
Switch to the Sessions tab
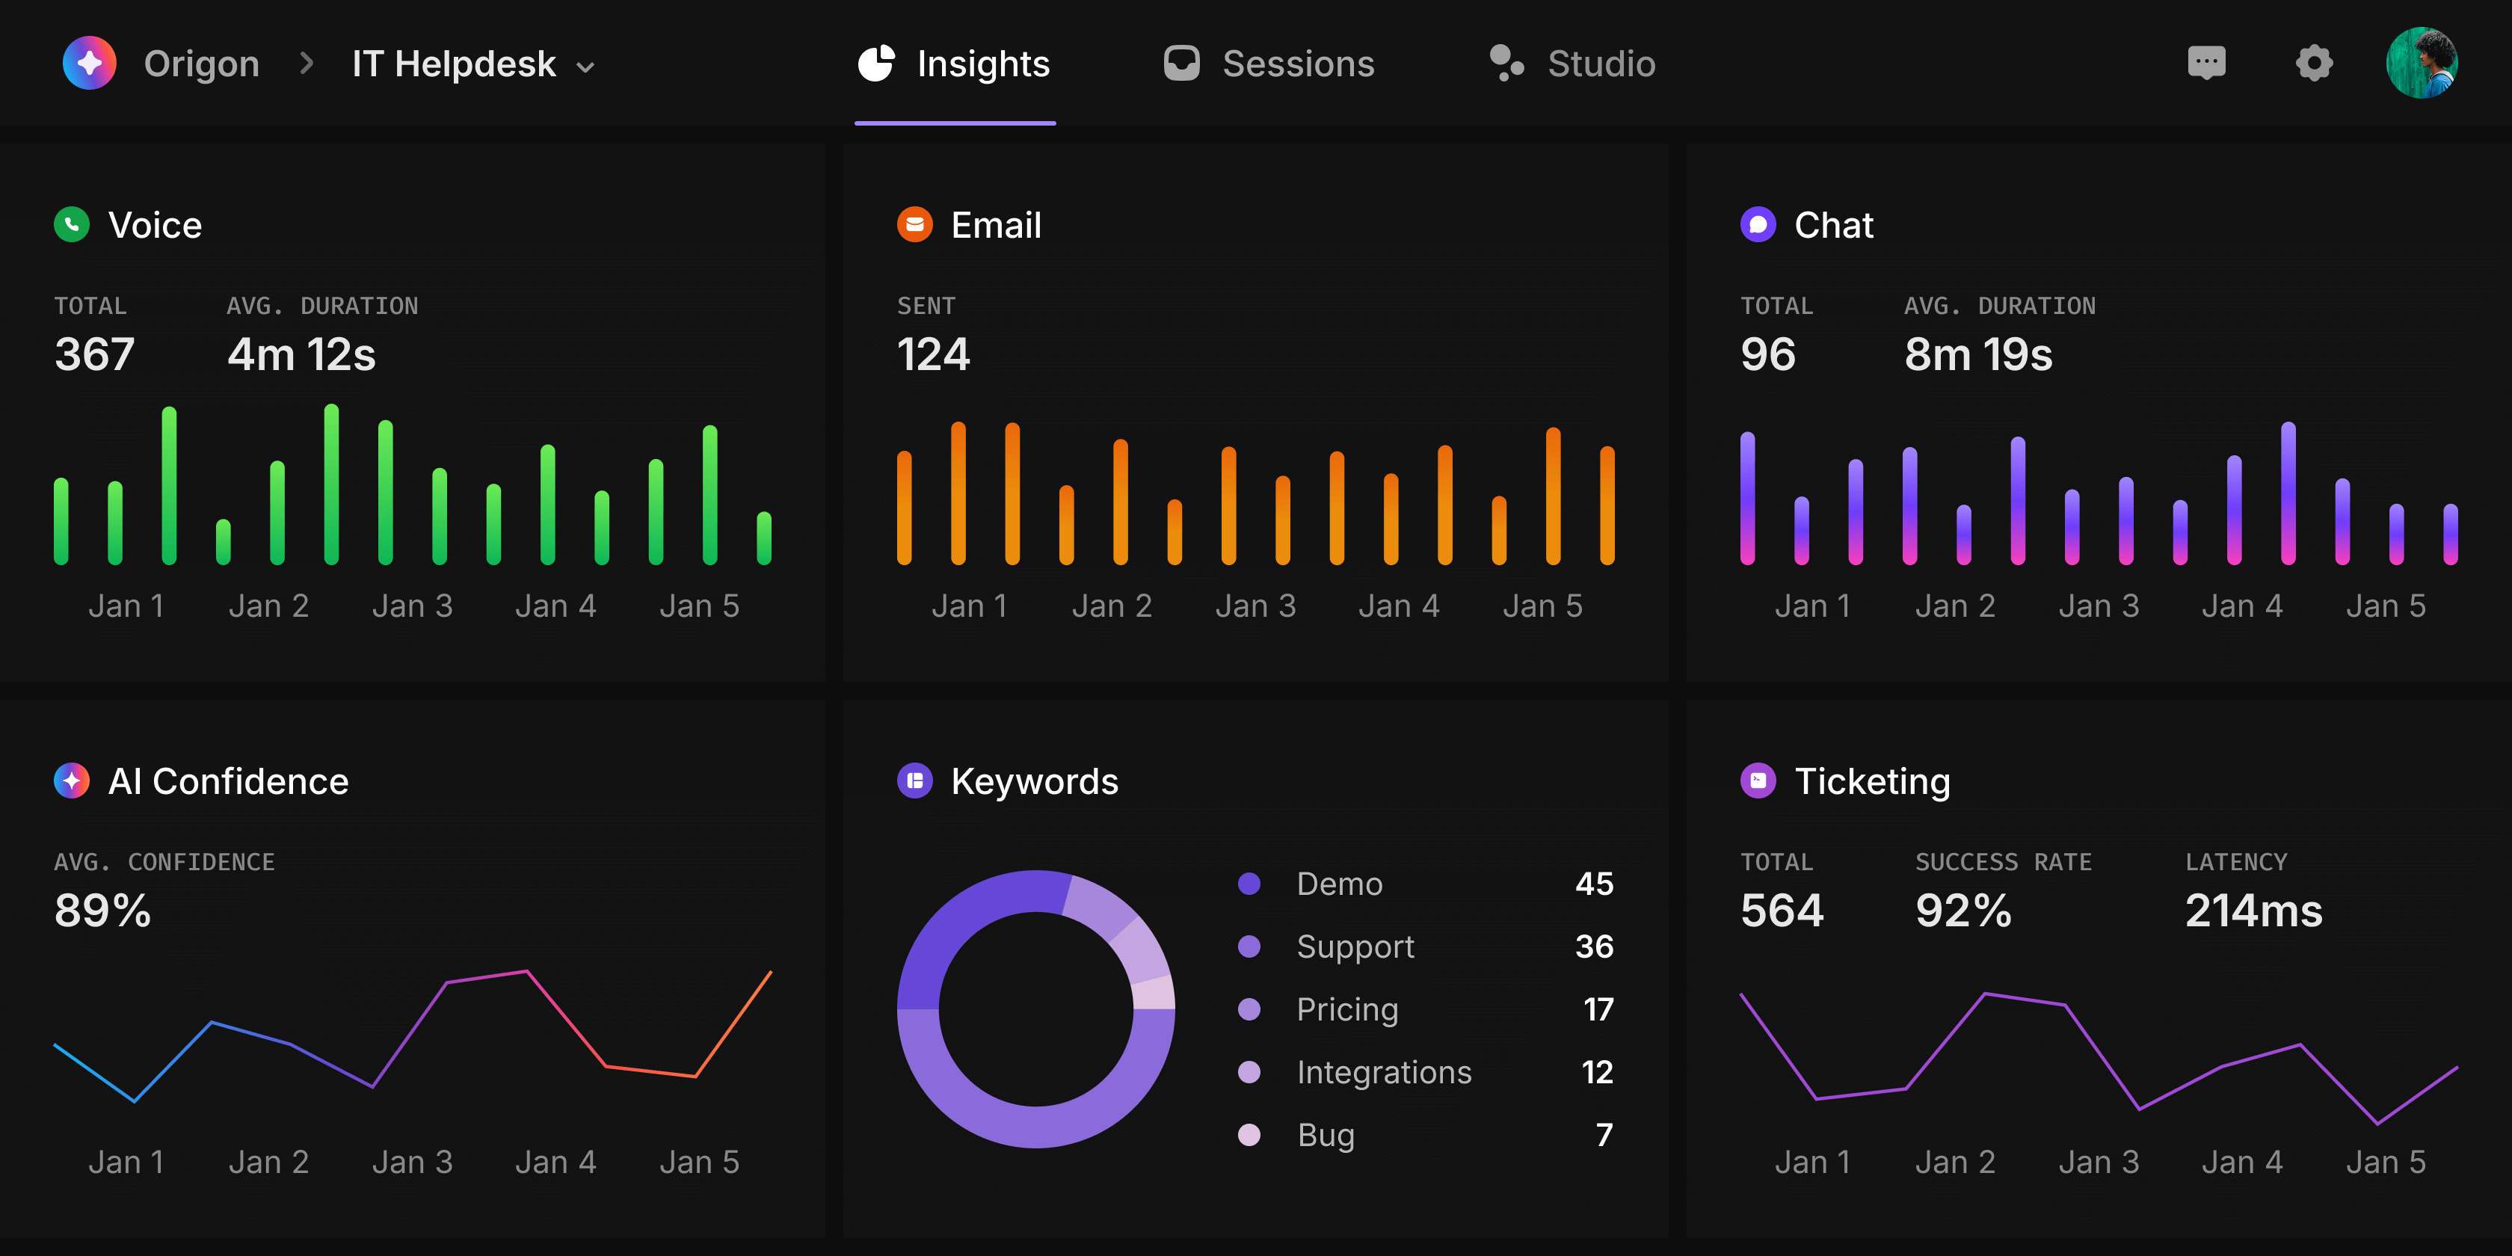[1268, 62]
